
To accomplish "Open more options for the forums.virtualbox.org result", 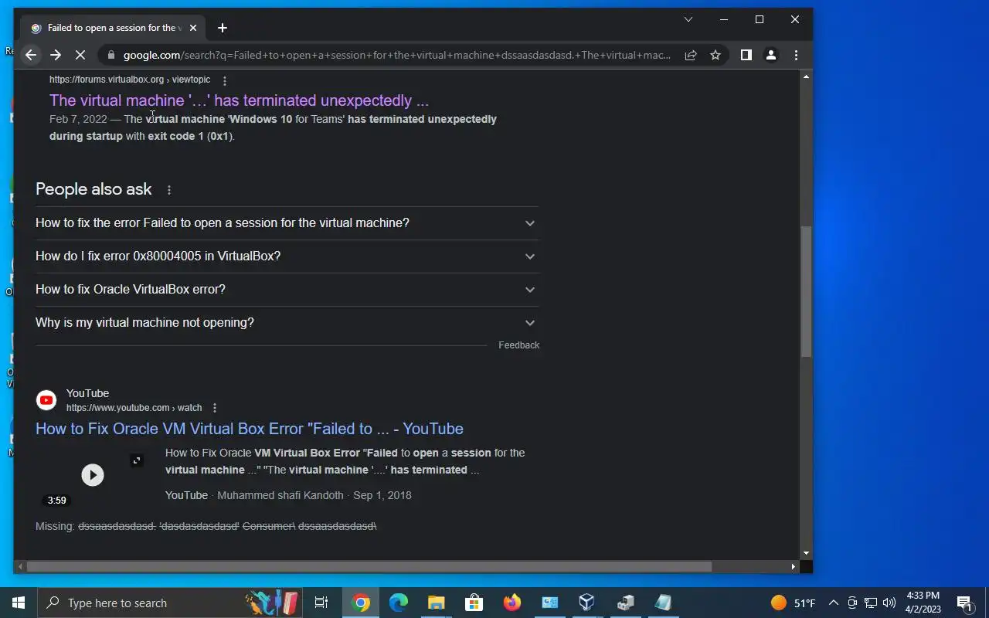I will click(x=225, y=80).
